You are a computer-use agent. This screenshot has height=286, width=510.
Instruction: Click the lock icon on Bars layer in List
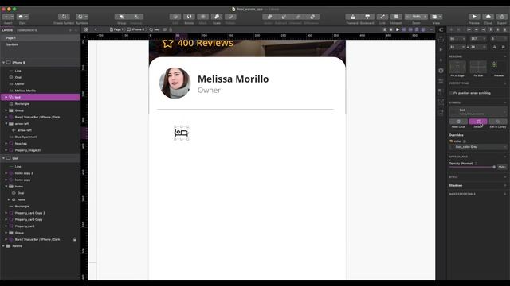point(74,239)
